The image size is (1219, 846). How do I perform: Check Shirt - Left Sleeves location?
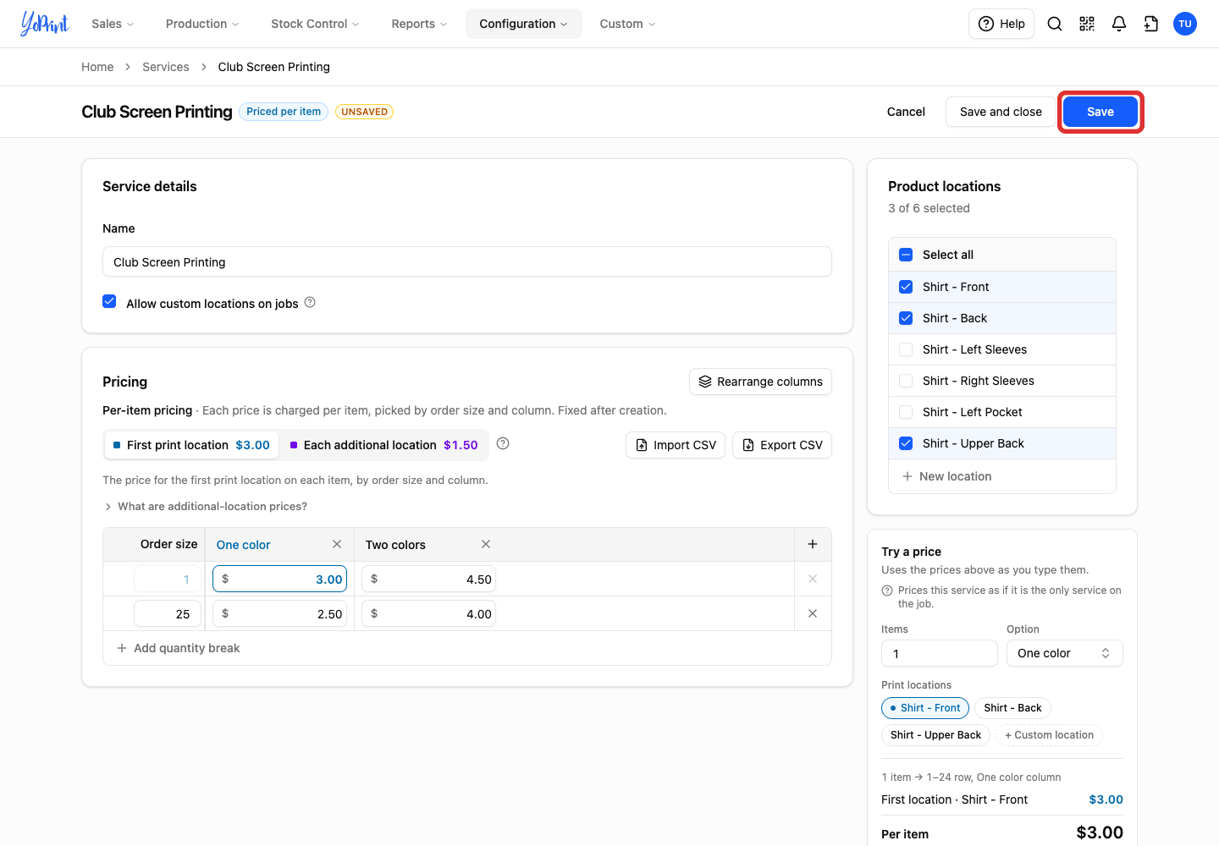pos(906,349)
